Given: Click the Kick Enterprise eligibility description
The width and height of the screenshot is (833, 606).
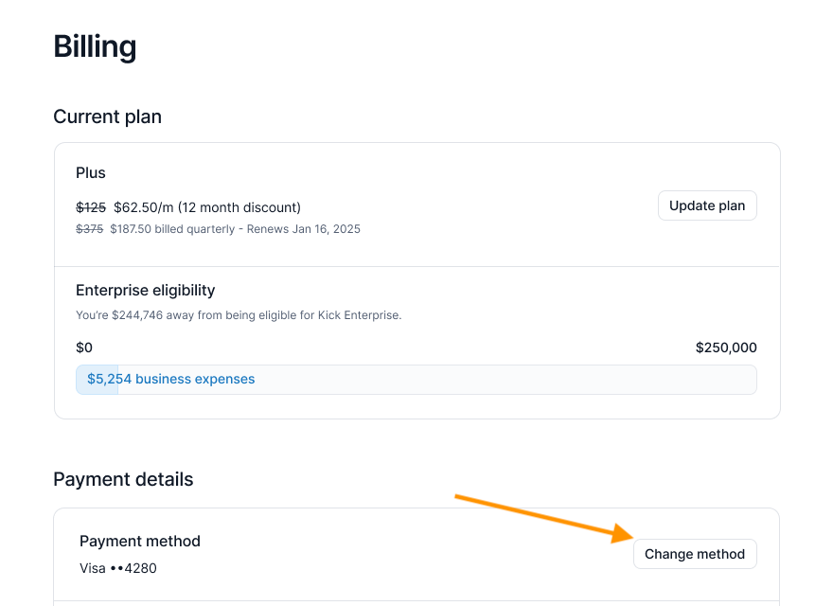Looking at the screenshot, I should pyautogui.click(x=239, y=315).
